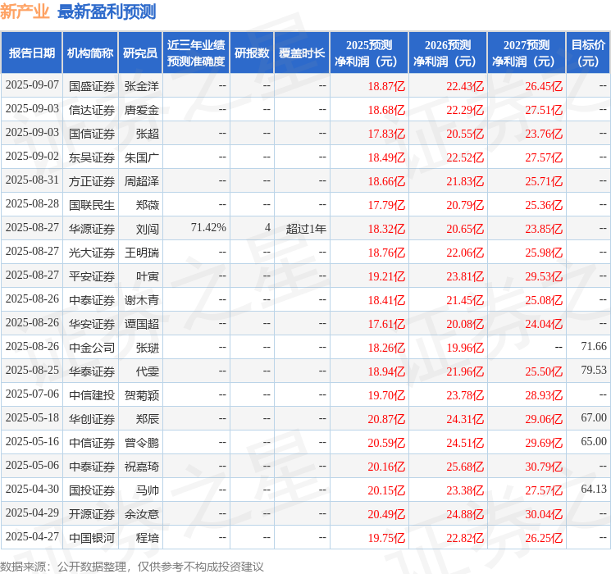Select the 华源证券 institution cell
The image size is (611, 574).
coord(92,229)
